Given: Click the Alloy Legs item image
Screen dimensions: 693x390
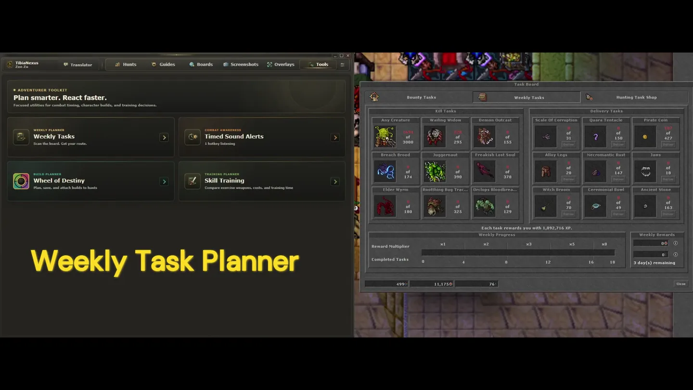Looking at the screenshot, I should (x=546, y=171).
